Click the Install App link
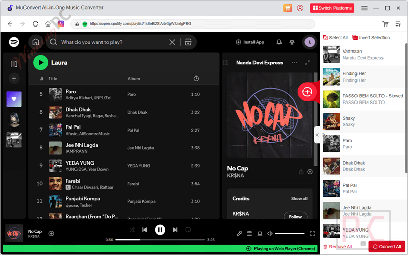 click(250, 42)
